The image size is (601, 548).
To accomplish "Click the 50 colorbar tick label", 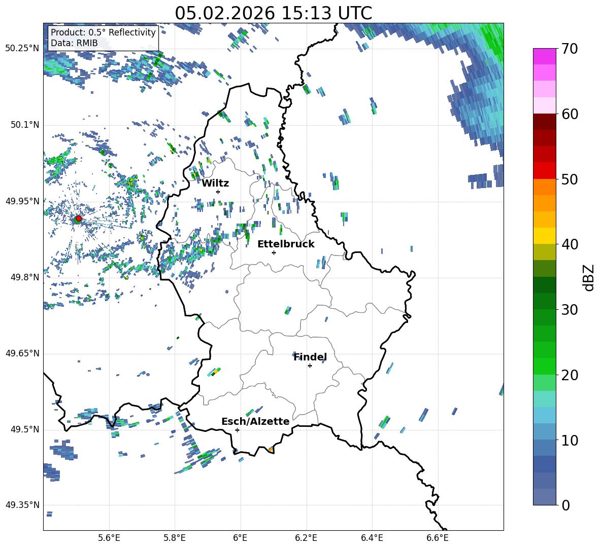I will (570, 179).
